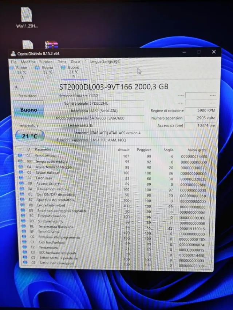Click status icon for C0 Ritrazioni allo spegnimento
Viewport: 233px width, 310px height.
pos(24,237)
